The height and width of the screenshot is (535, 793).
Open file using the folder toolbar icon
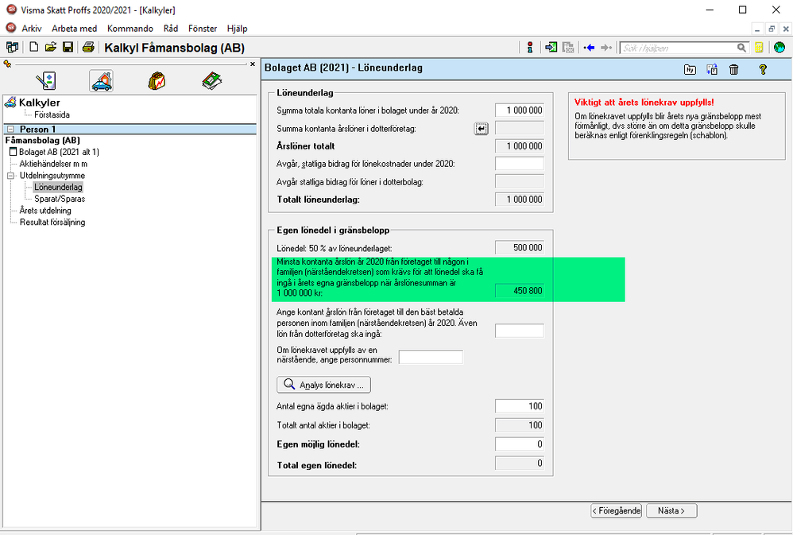point(51,48)
